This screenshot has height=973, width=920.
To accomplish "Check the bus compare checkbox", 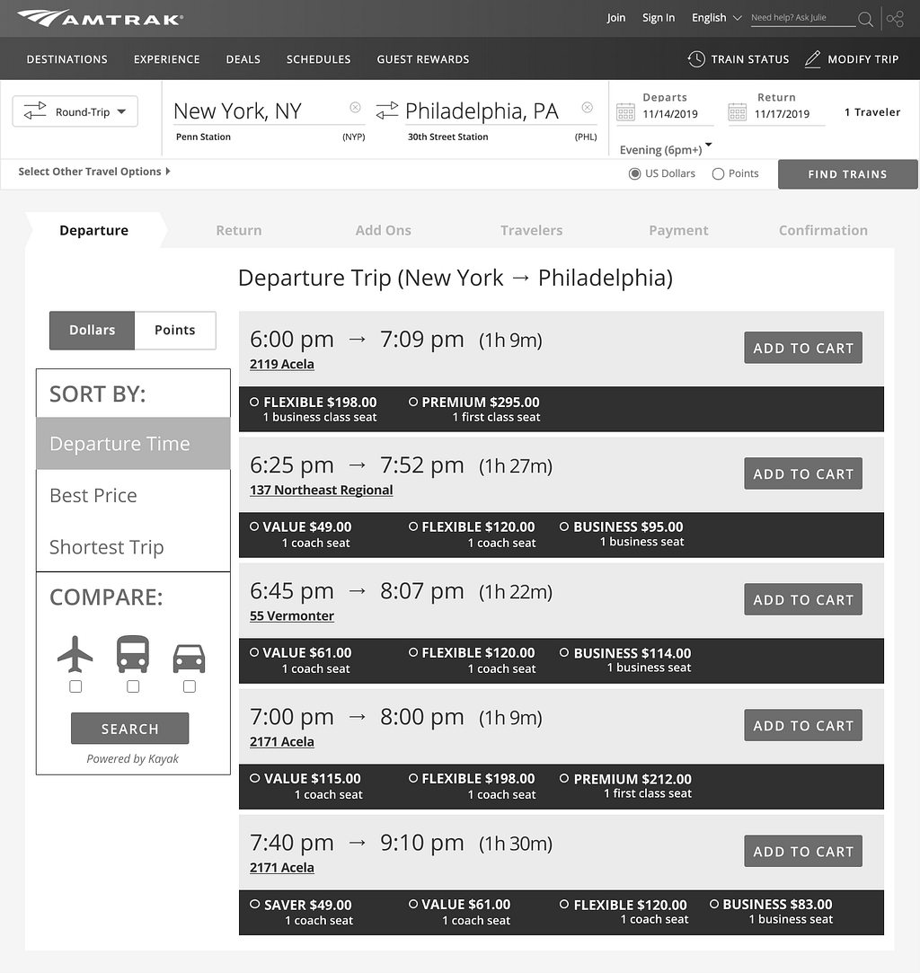I will click(x=133, y=686).
